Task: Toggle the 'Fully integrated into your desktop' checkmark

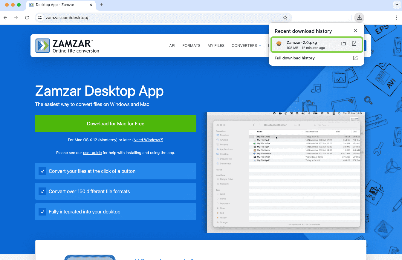Action: coord(42,212)
